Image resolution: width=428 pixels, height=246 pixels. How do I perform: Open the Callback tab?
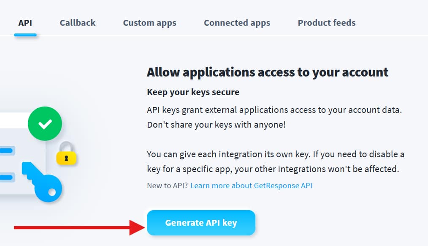coord(78,23)
